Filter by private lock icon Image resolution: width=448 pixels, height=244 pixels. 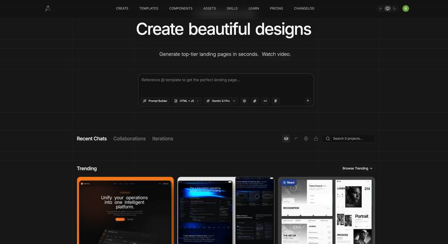point(316,138)
